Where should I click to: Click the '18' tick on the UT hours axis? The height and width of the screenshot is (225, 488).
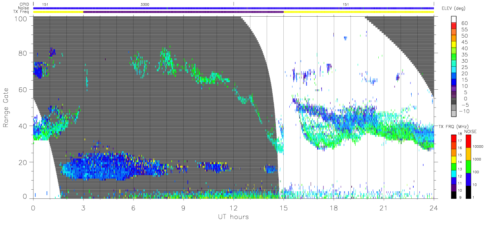tap(333, 208)
